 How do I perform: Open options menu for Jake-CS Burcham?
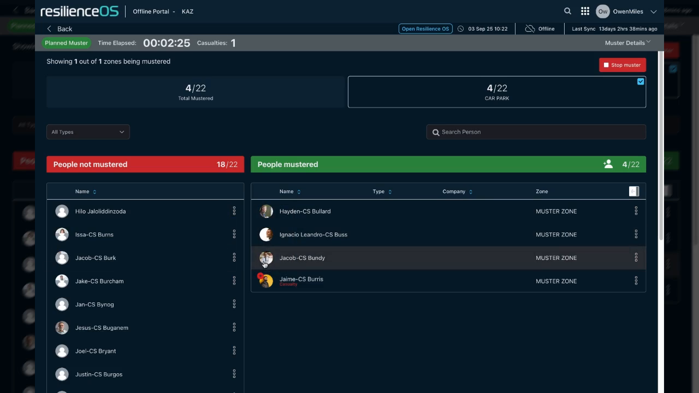click(x=234, y=281)
